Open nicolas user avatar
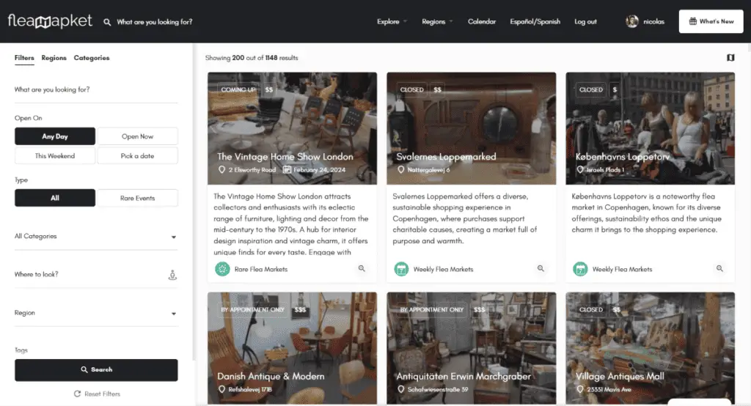The height and width of the screenshot is (406, 751). click(631, 21)
